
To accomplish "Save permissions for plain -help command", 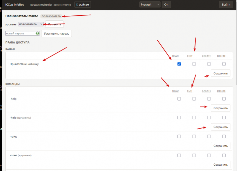I will [x=221, y=108].
